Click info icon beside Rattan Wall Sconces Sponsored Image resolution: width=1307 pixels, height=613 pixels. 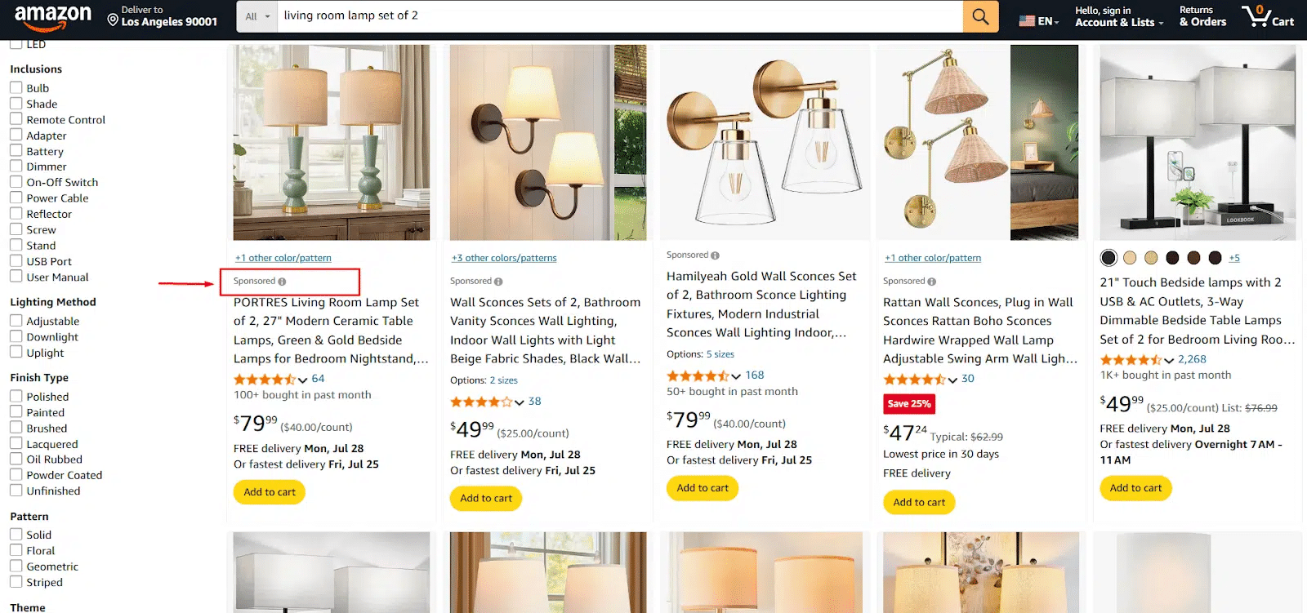[931, 282]
